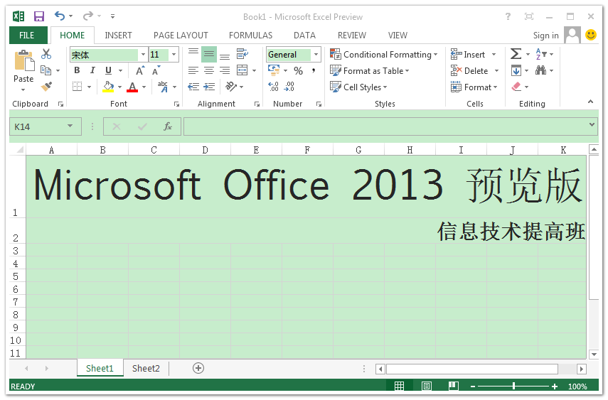Collapse the ribbon with the chevron
The image size is (608, 400).
click(590, 102)
